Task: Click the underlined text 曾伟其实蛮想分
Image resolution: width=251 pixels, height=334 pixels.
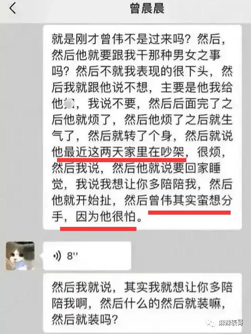Action: point(190,200)
